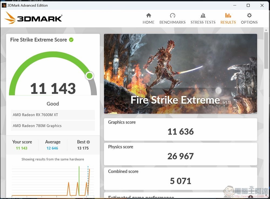Click Your score value 11 143

pos(22,148)
